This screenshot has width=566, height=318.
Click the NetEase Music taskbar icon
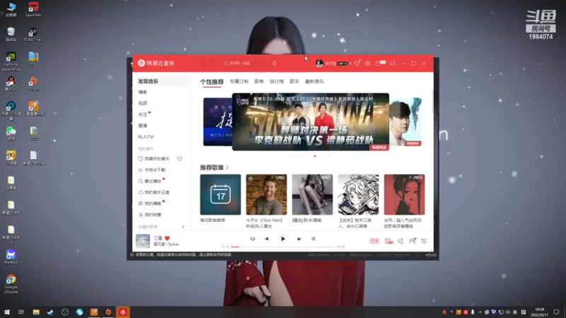(x=122, y=312)
